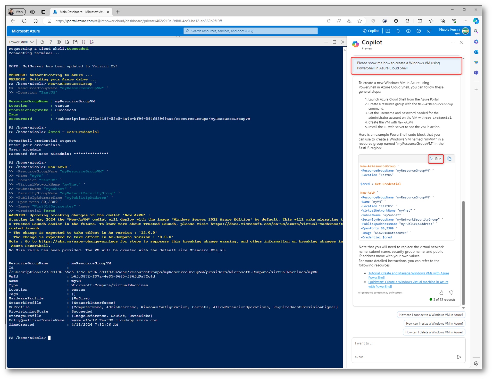Open Edge extensions puzzle icon
The image size is (493, 380).
[x=407, y=21]
